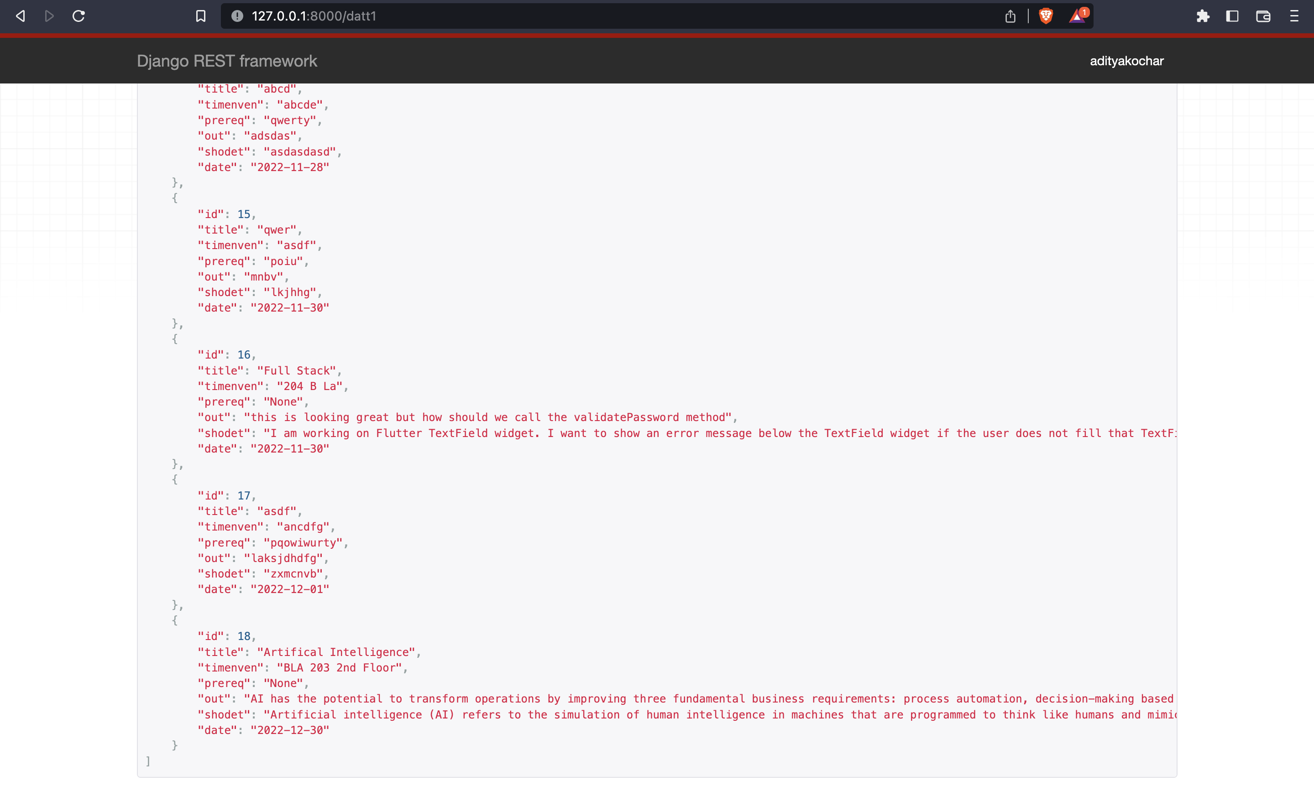Select date "2022-12-01" value

[290, 589]
